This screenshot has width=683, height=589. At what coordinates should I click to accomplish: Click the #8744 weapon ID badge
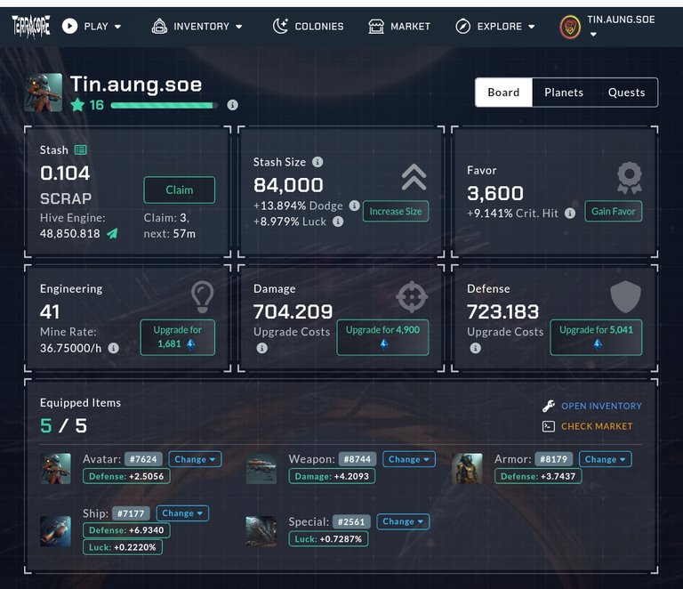coord(358,459)
